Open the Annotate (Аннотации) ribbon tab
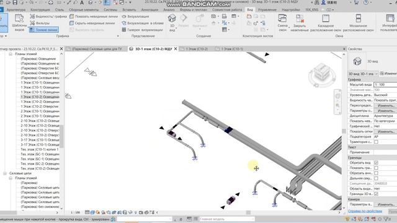397x223 pixels. click(149, 10)
